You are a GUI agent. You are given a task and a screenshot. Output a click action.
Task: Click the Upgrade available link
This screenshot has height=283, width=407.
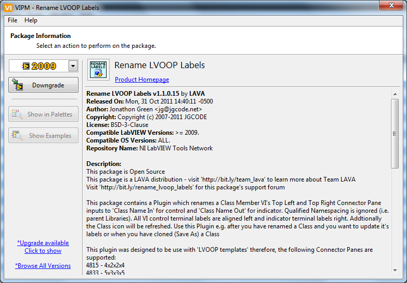point(43,243)
